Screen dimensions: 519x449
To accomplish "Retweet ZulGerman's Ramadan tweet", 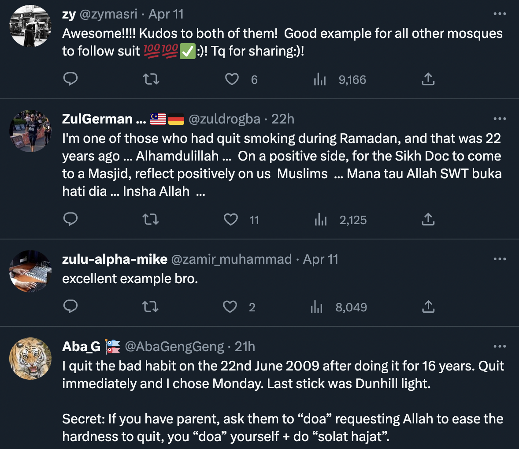I will (151, 219).
